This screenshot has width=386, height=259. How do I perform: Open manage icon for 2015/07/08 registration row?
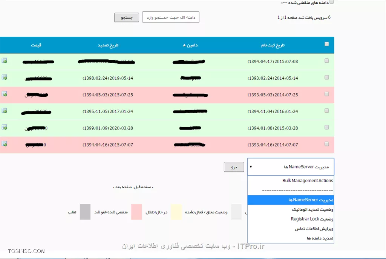[5, 61]
